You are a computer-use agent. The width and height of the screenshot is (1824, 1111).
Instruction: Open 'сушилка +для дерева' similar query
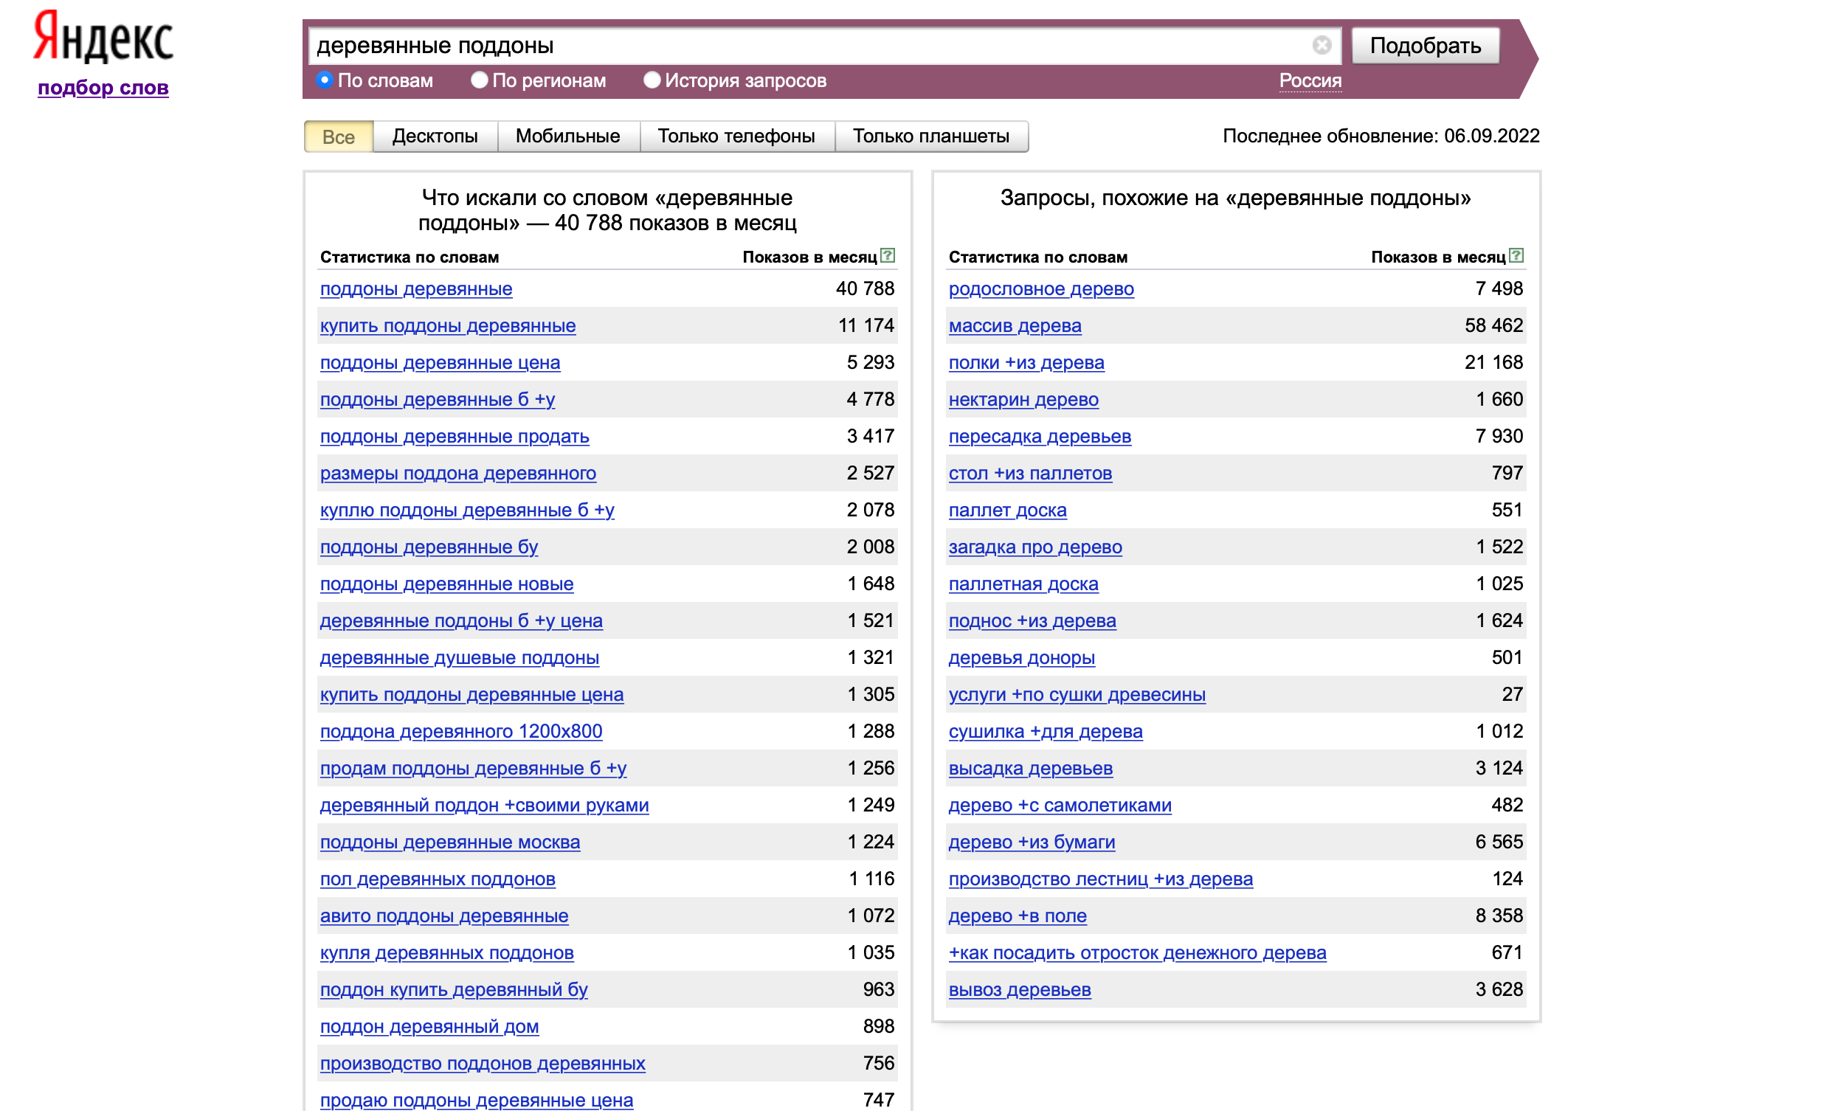[x=1046, y=733]
